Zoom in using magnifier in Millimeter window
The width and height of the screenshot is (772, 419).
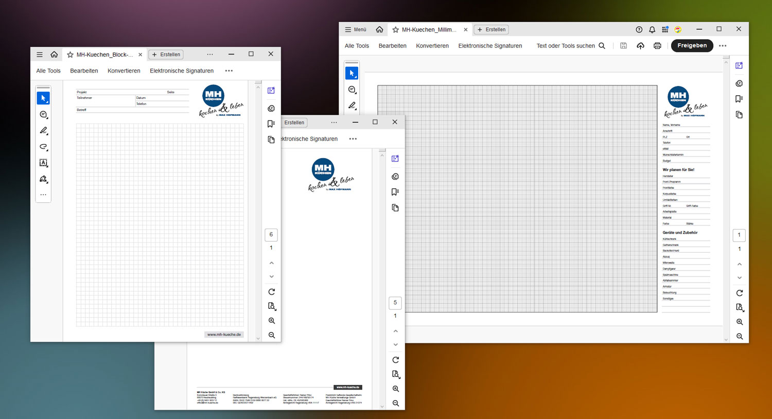pos(740,322)
